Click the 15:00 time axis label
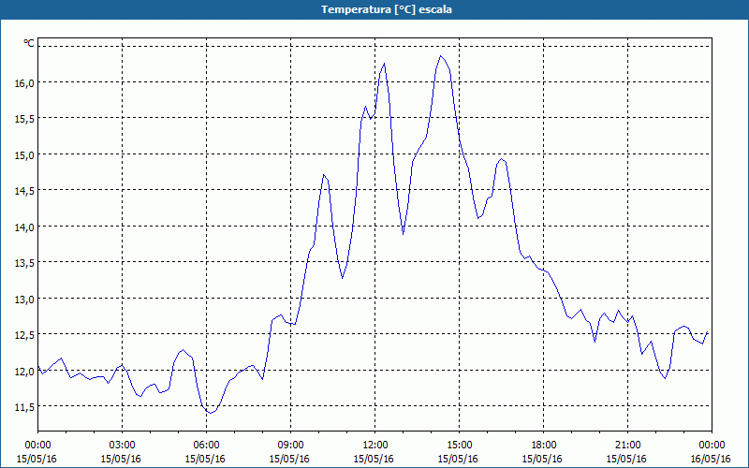This screenshot has width=749, height=468. pyautogui.click(x=459, y=446)
